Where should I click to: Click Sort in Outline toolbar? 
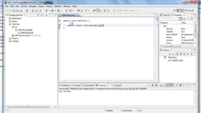(177, 54)
